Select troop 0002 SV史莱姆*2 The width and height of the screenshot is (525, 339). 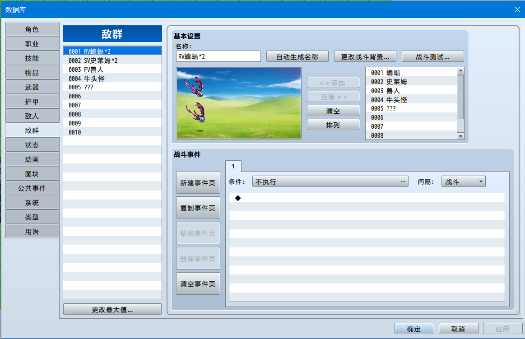[x=112, y=60]
